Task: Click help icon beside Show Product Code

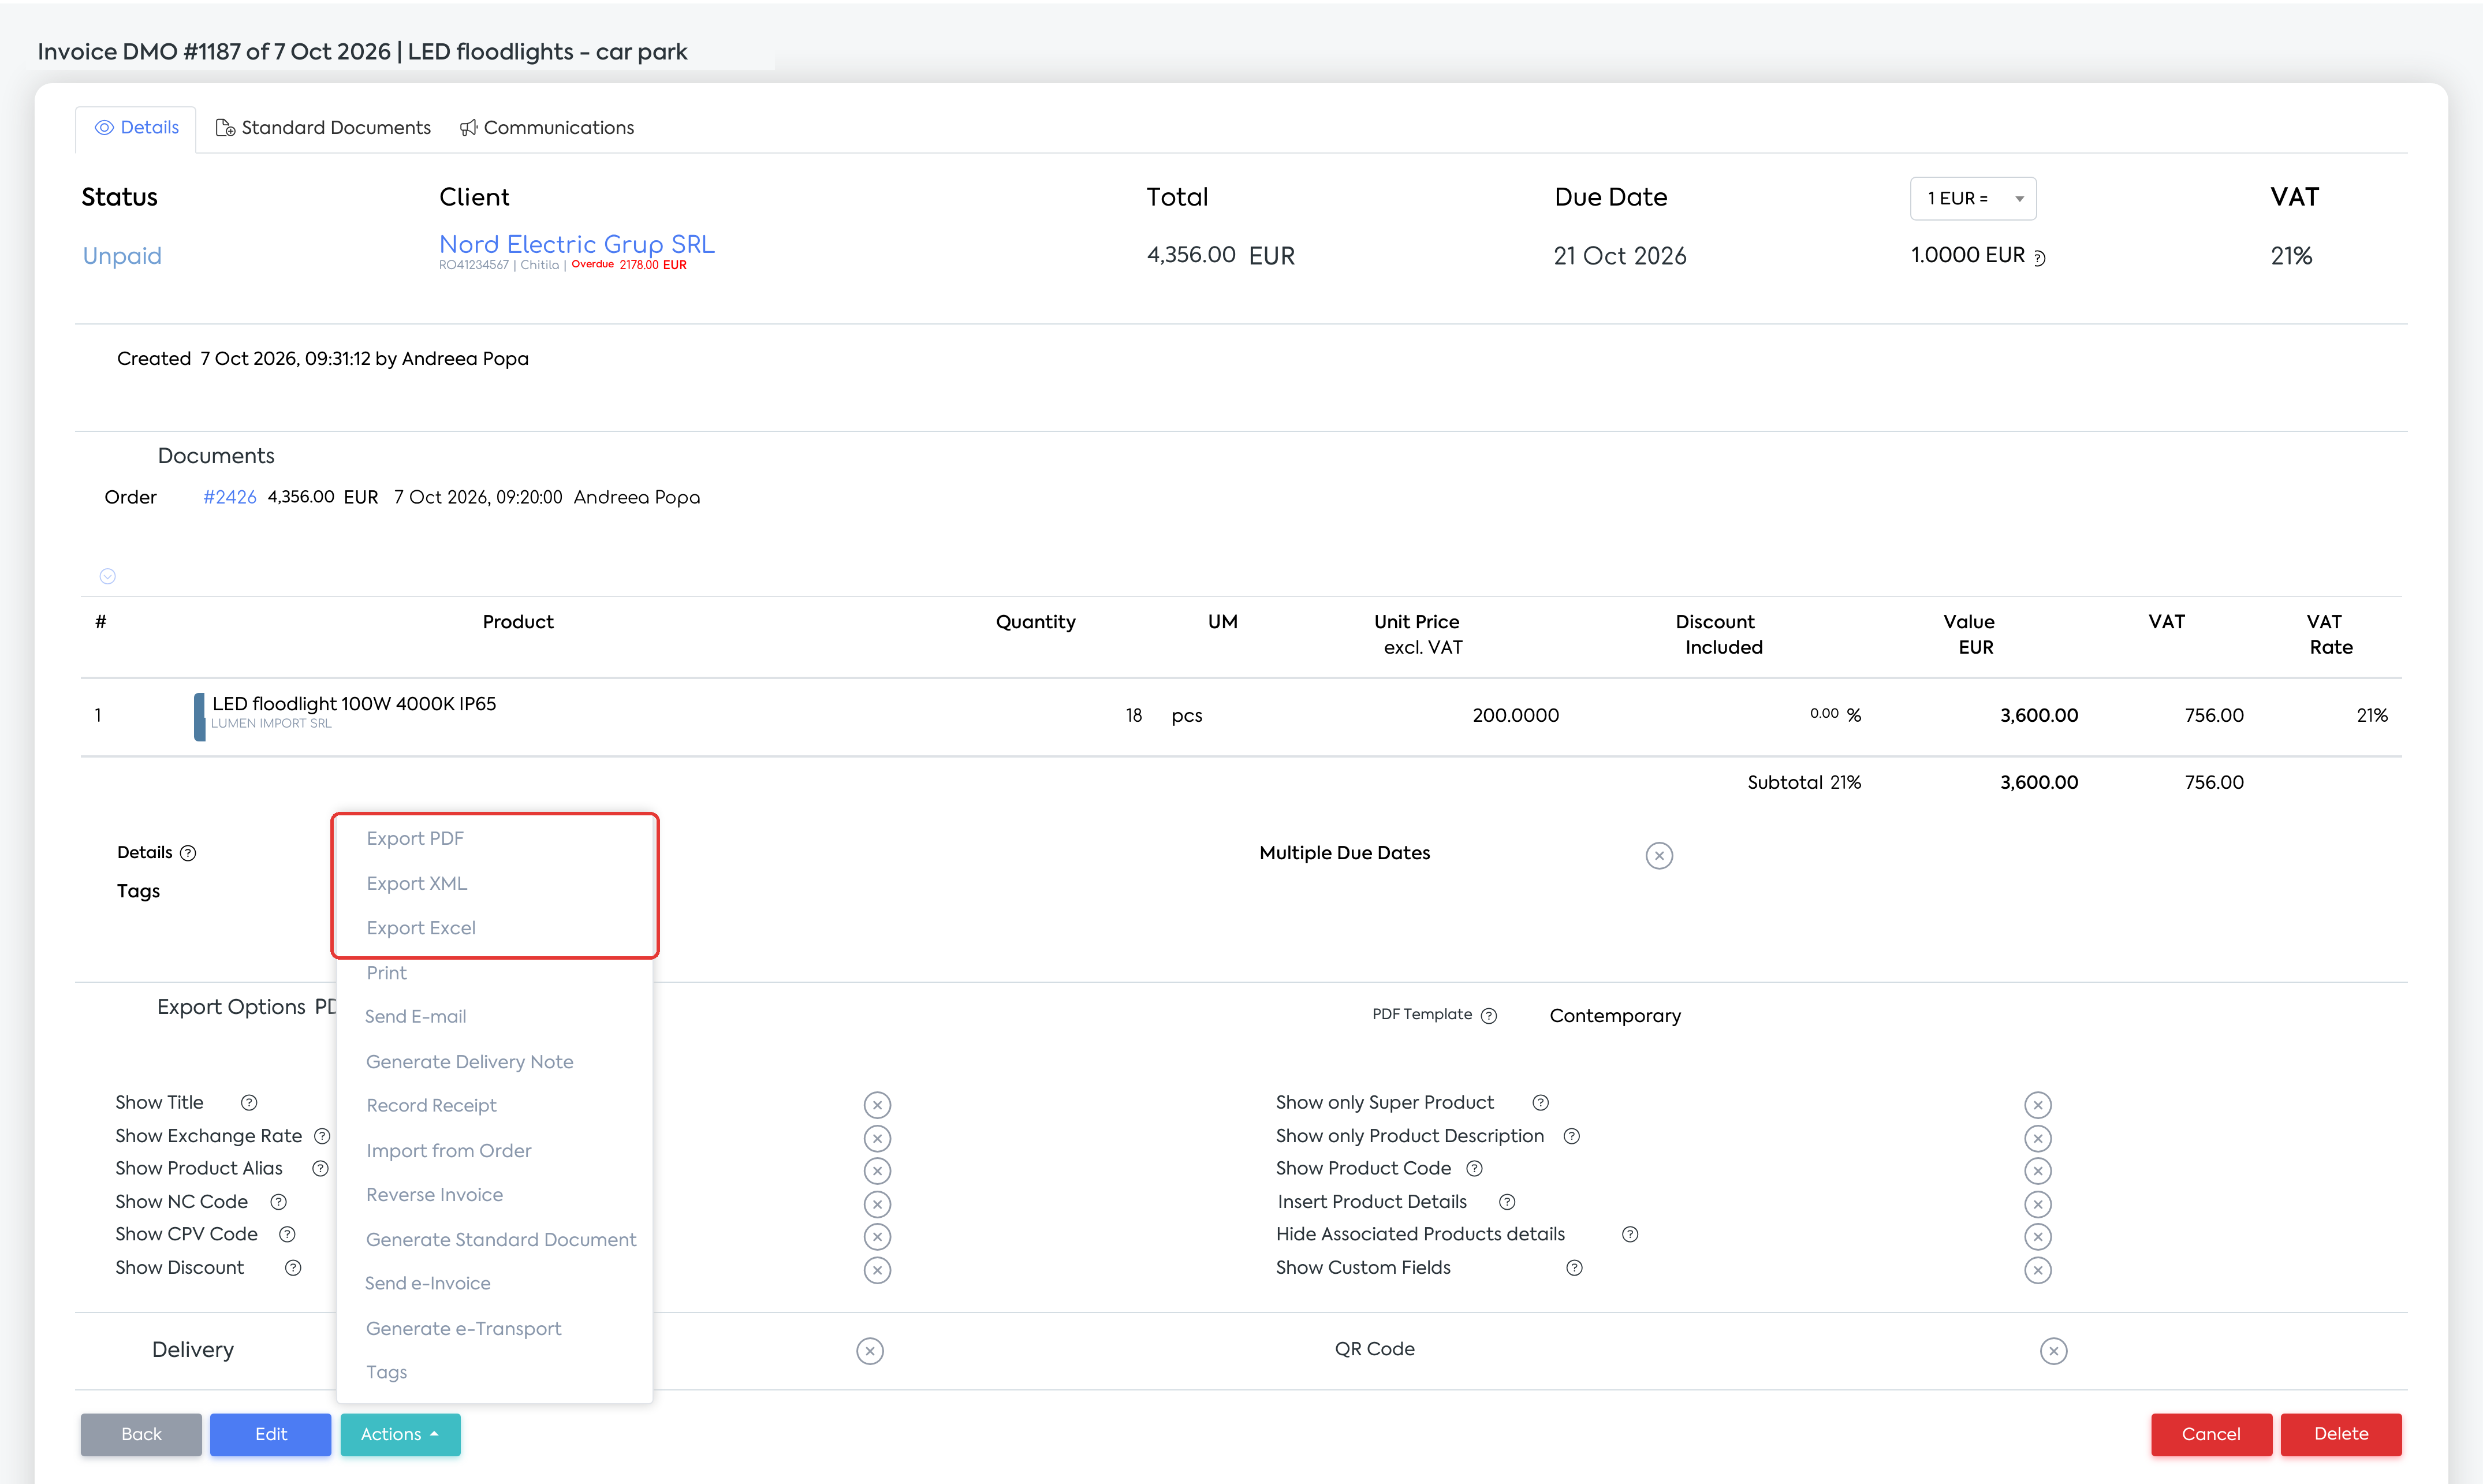Action: (x=1475, y=1169)
